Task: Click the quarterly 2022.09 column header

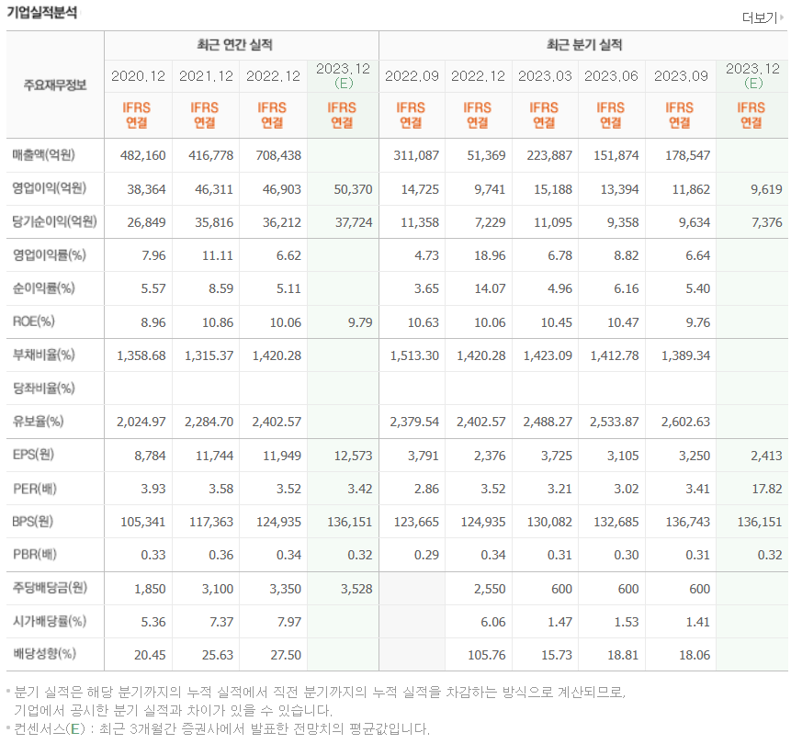Action: tap(412, 75)
